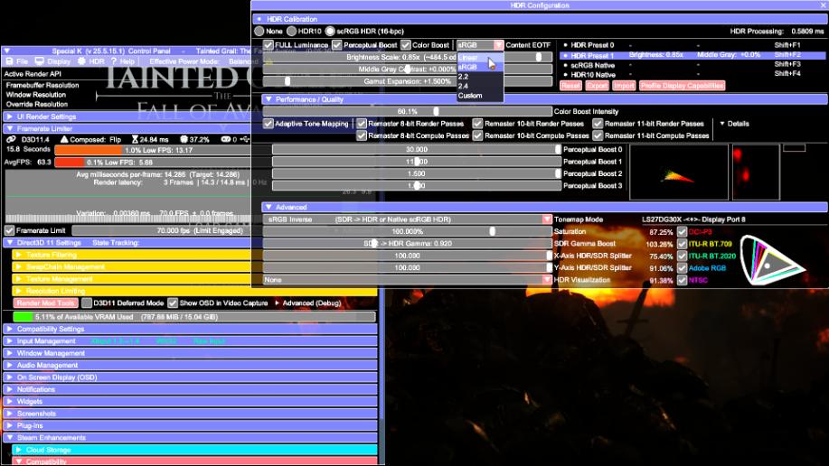The height and width of the screenshot is (466, 829).
Task: Click the hourglass icon beside 24.84 ms
Action: point(135,139)
